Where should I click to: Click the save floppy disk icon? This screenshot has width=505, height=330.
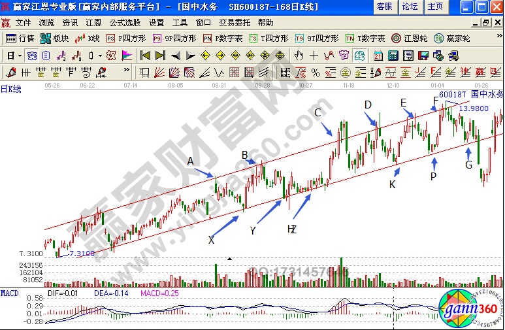(x=423, y=56)
